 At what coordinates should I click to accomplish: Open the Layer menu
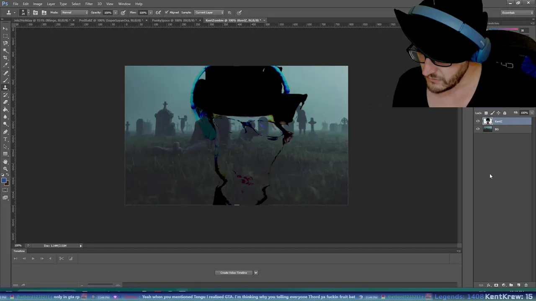[x=51, y=4]
